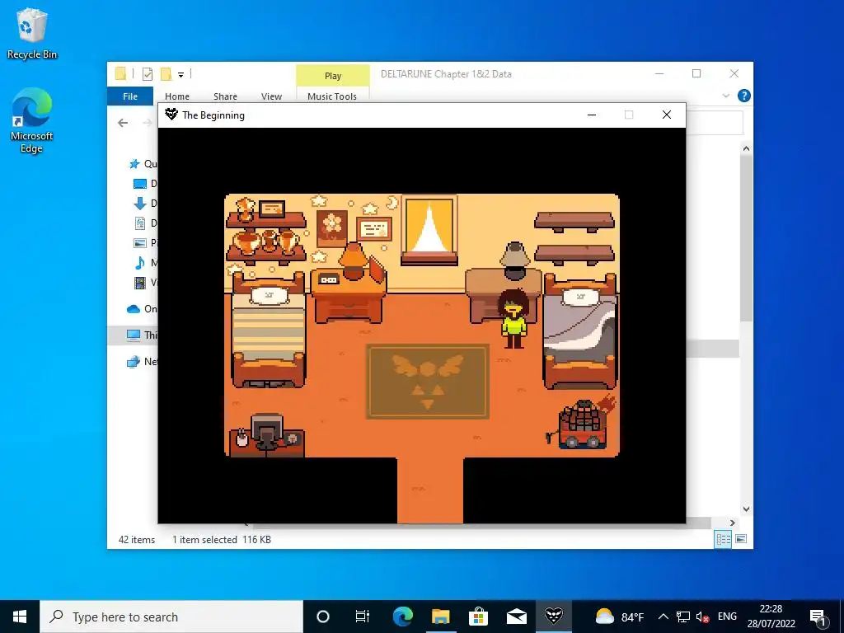Select the Videos film icon in navigation pane

click(x=140, y=282)
